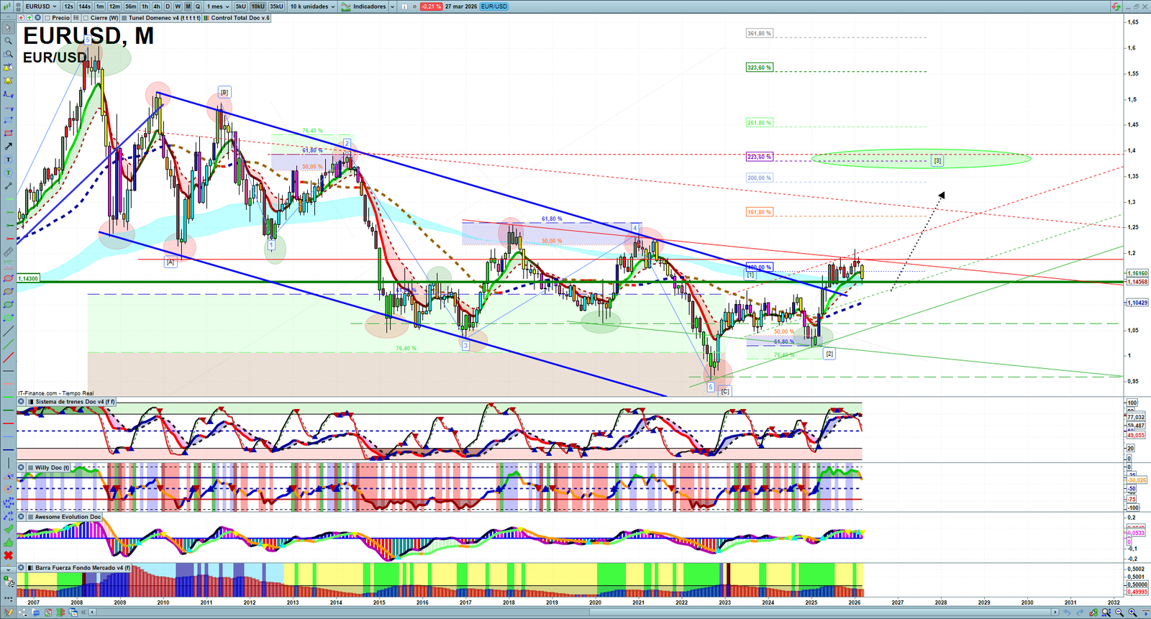Switch to the 144s timeframe
This screenshot has height=619, width=1151.
(x=84, y=6)
